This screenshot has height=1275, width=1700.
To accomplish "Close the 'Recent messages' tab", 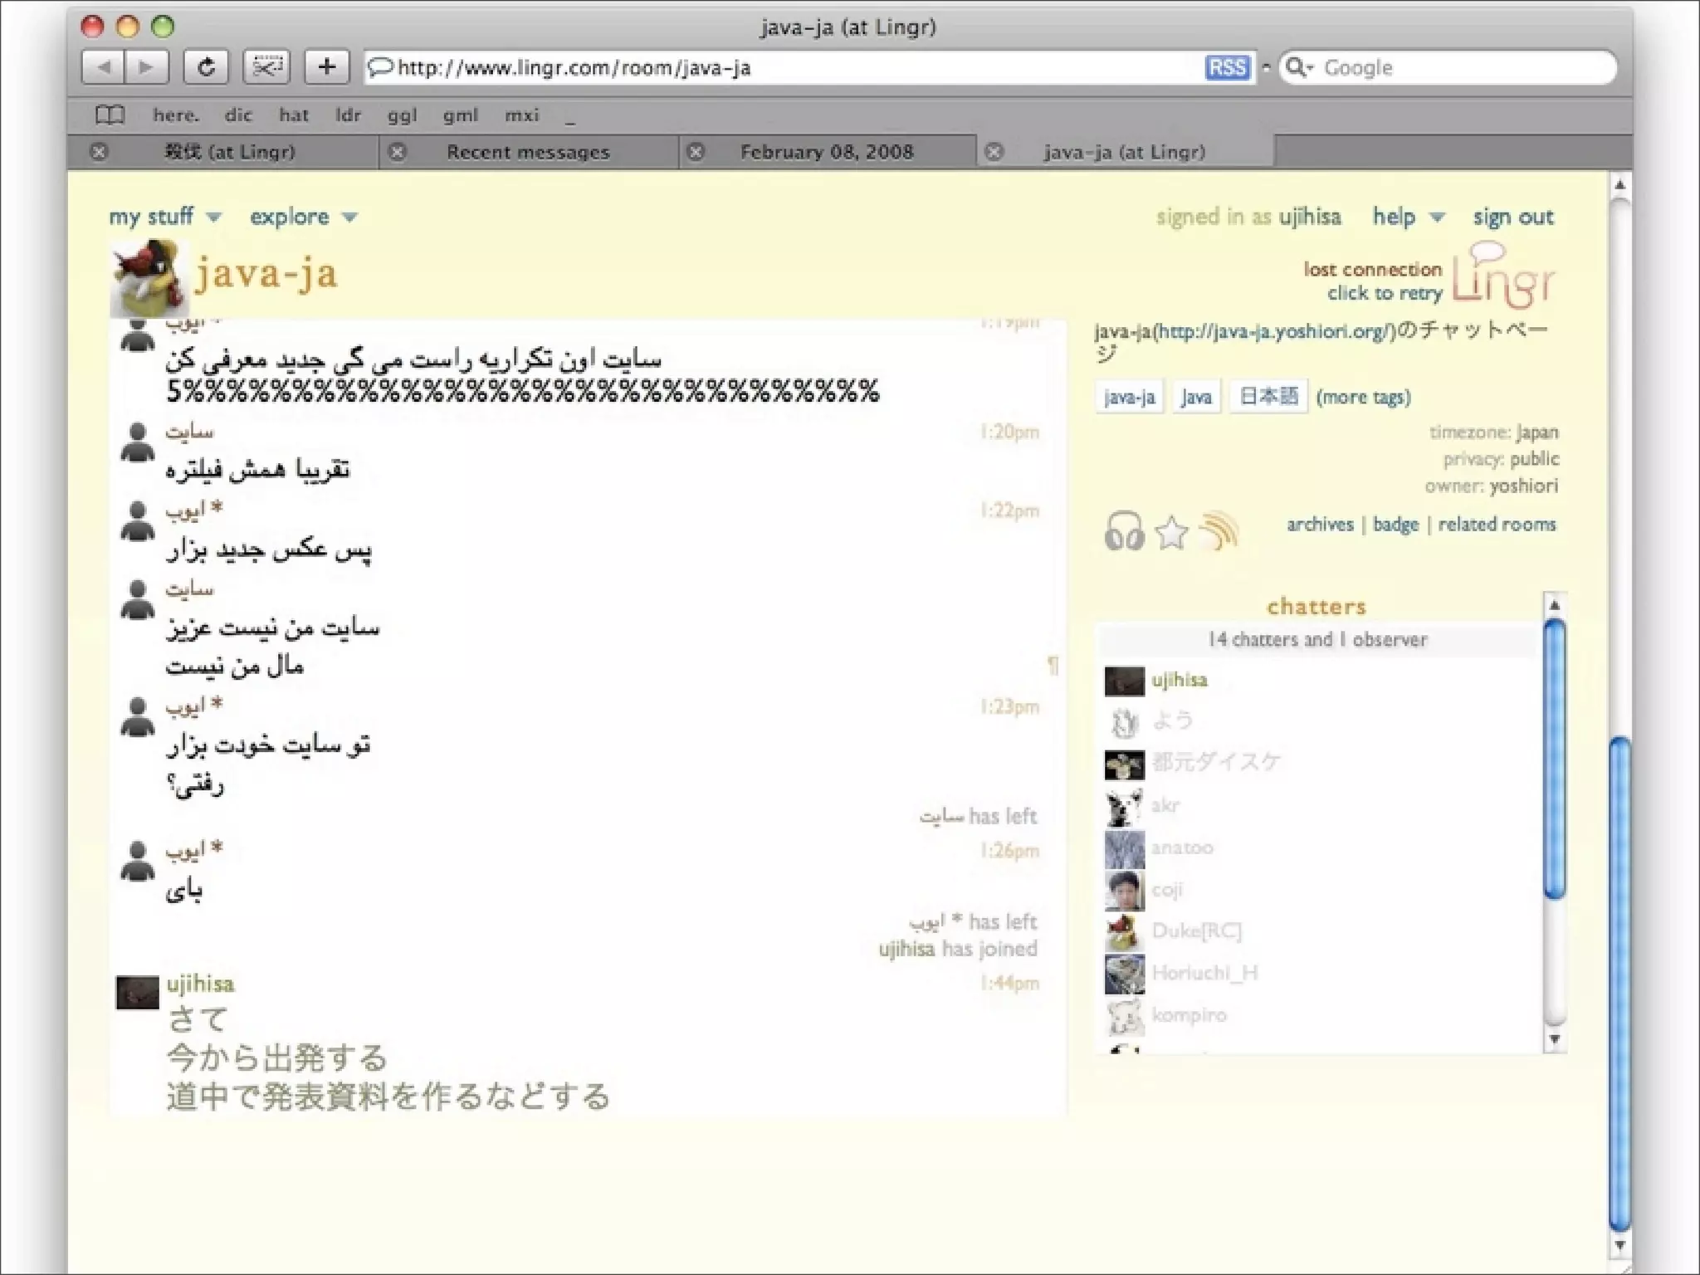I will click(398, 152).
